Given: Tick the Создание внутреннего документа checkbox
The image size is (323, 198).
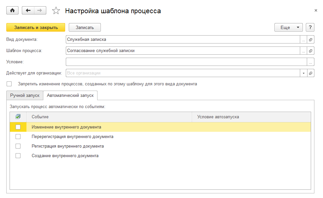Looking at the screenshot, I should [x=18, y=156].
